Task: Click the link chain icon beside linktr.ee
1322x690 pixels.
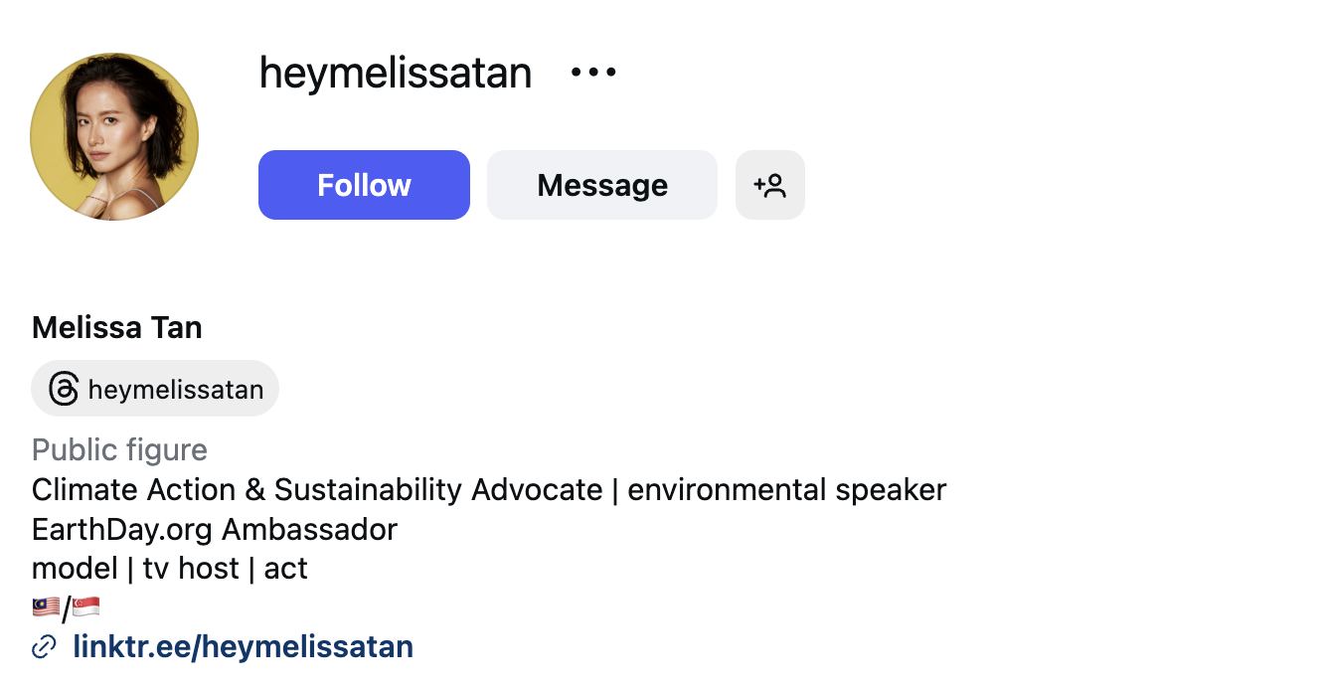Action: tap(42, 646)
